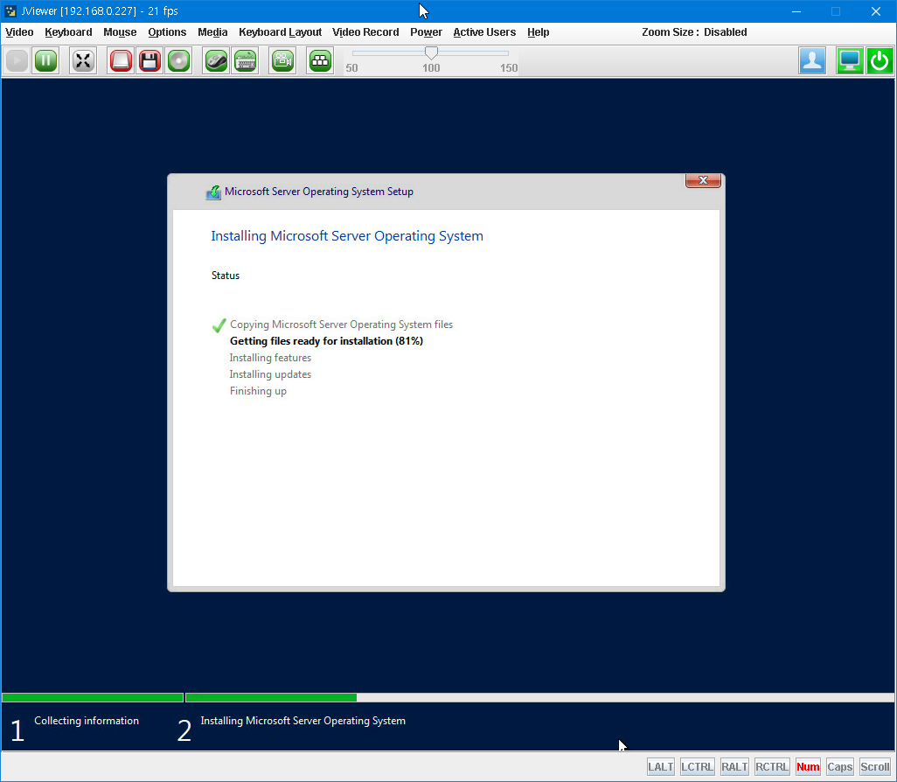Show active users with the person icon
Image resolution: width=897 pixels, height=782 pixels.
pyautogui.click(x=812, y=60)
